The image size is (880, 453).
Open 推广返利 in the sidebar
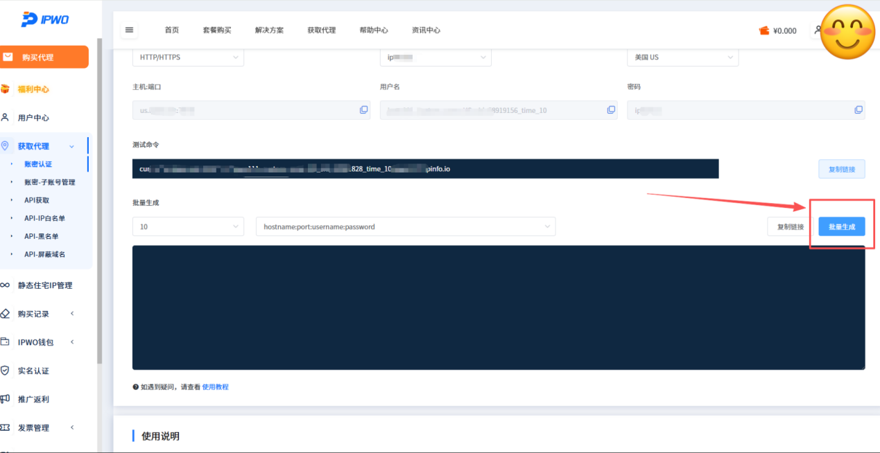[x=33, y=399]
